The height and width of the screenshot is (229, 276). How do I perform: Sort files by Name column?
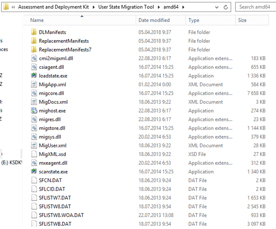79,20
